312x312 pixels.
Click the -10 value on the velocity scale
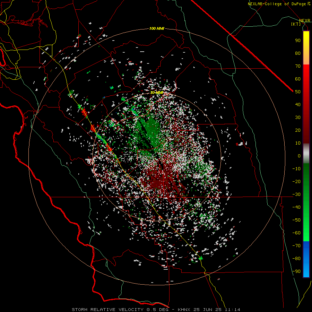point(296,169)
